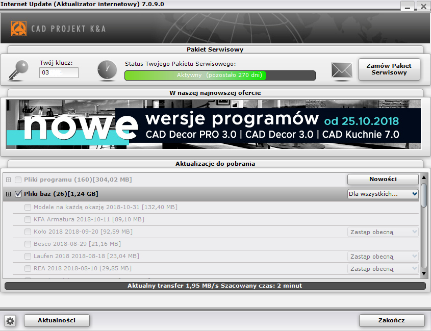Check the KFA Armatura checkbox
Viewport: 431px width, 331px height.
28,219
